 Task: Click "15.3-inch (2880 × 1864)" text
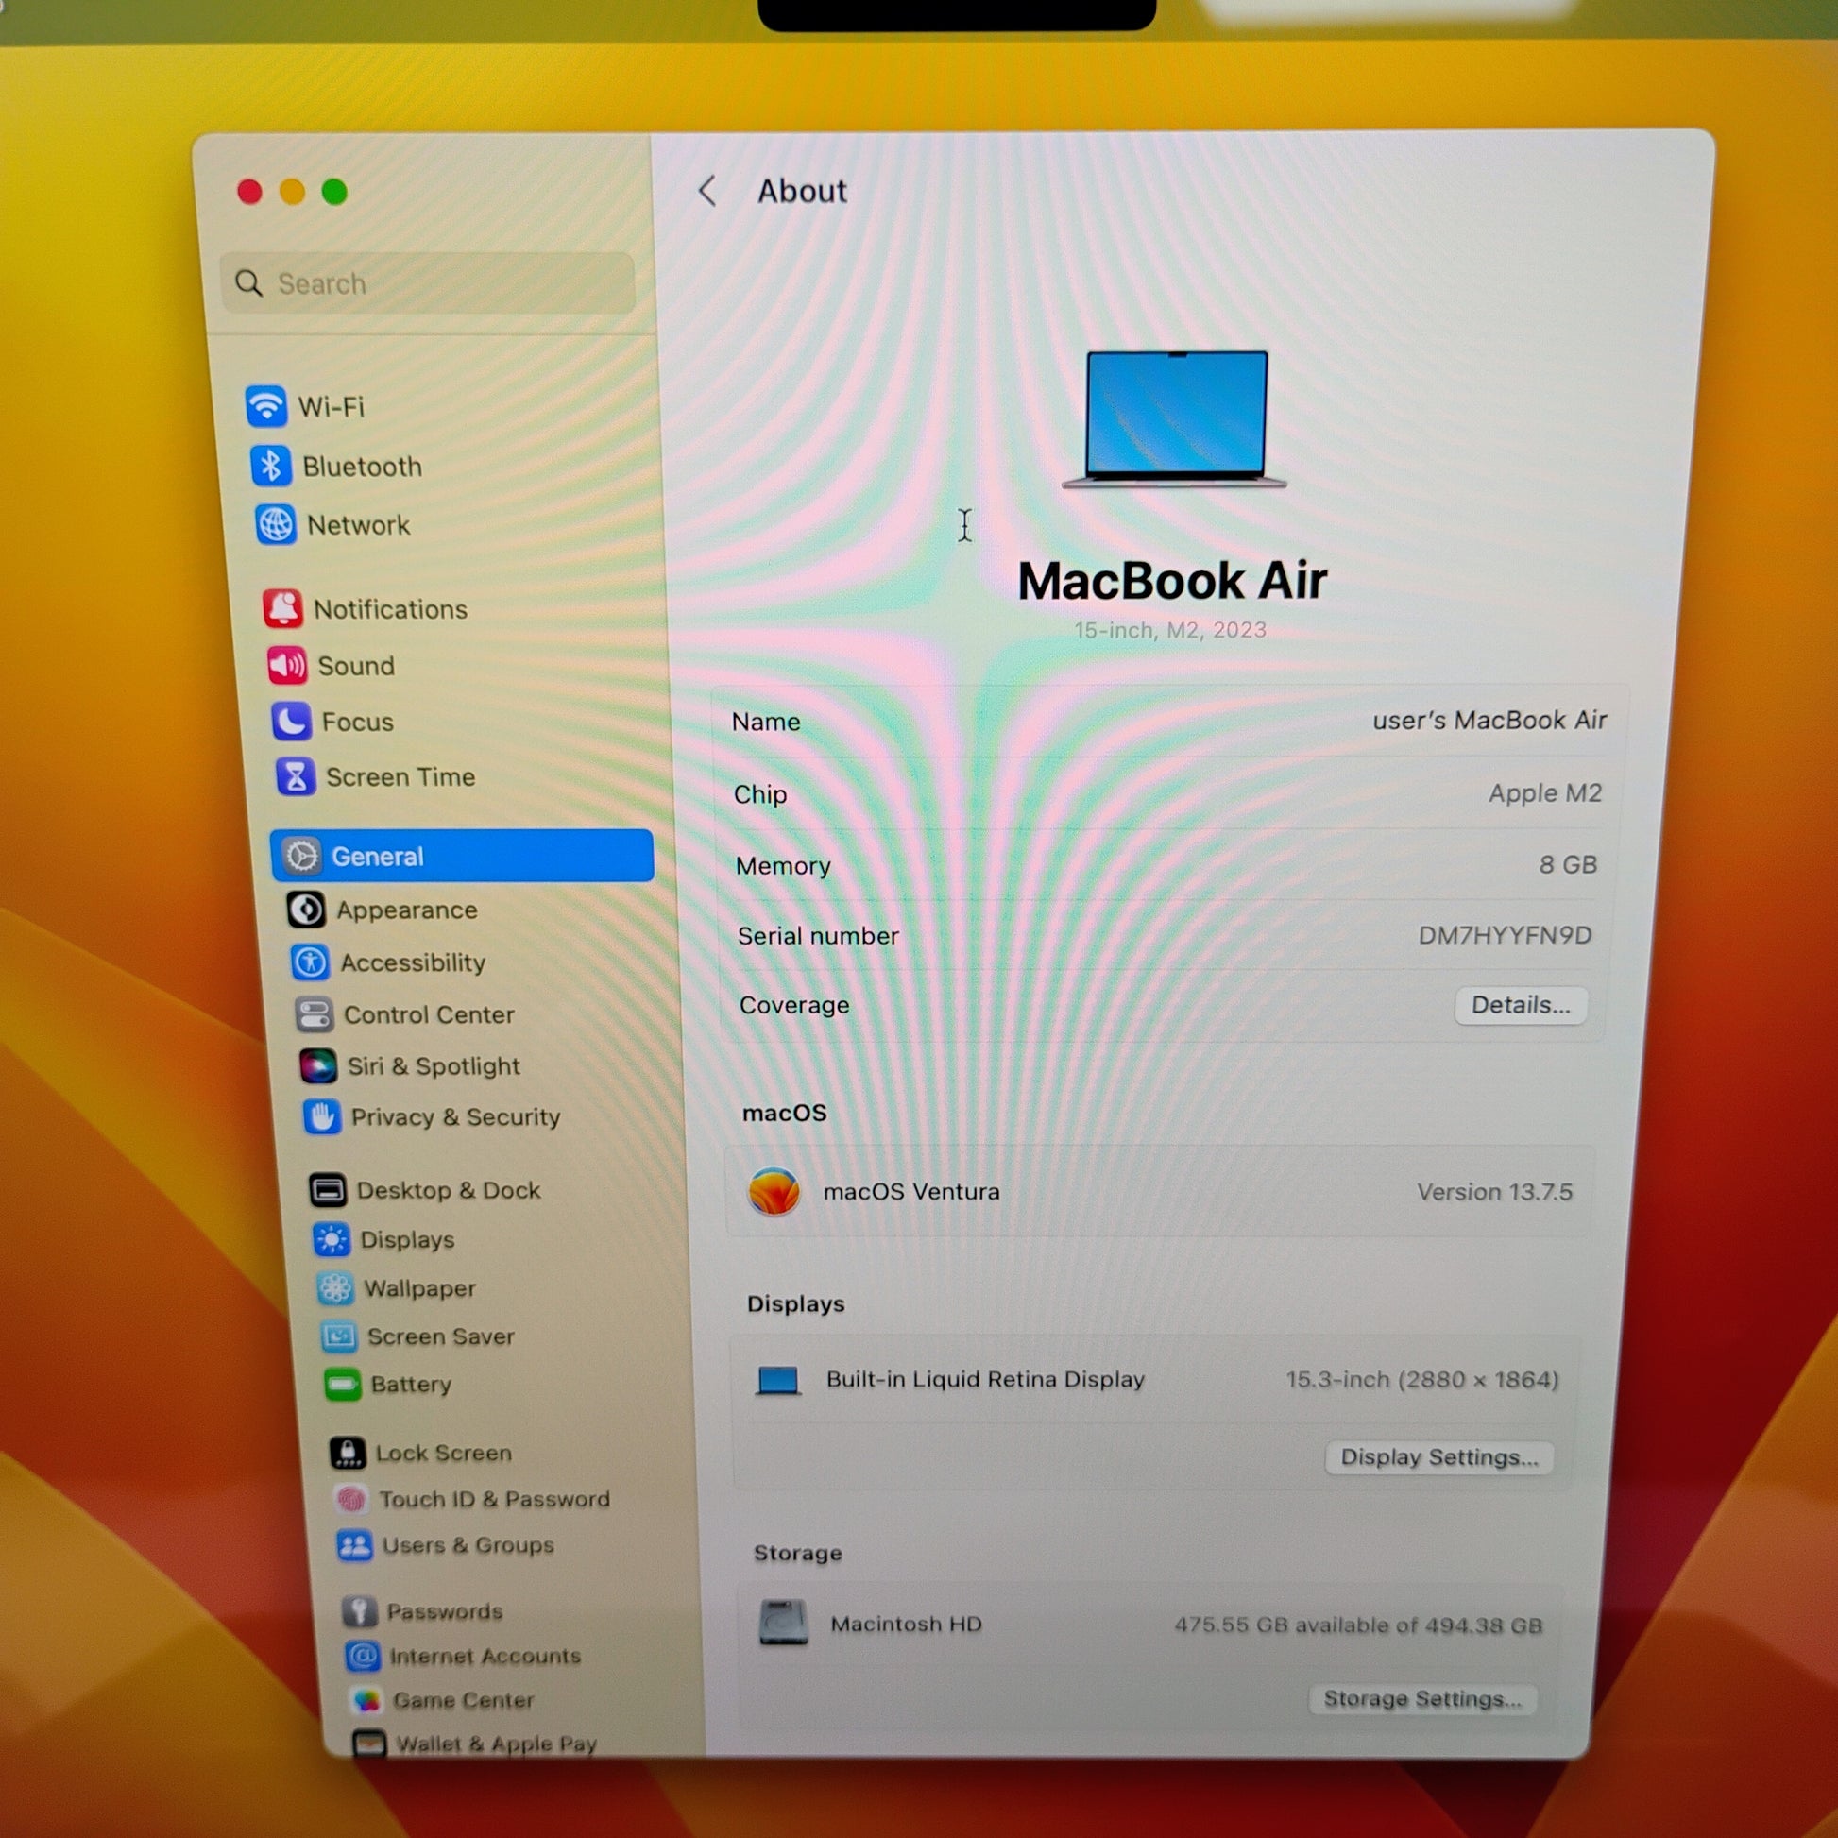pos(1422,1380)
